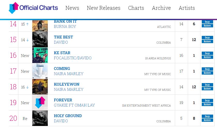Select Koleyewon cover thumbnail
Image resolution: width=217 pixels, height=128 pixels.
[40, 87]
